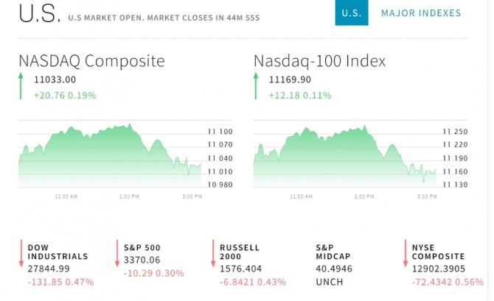Switch to the U.S. tab
The width and height of the screenshot is (494, 301).
tap(352, 13)
